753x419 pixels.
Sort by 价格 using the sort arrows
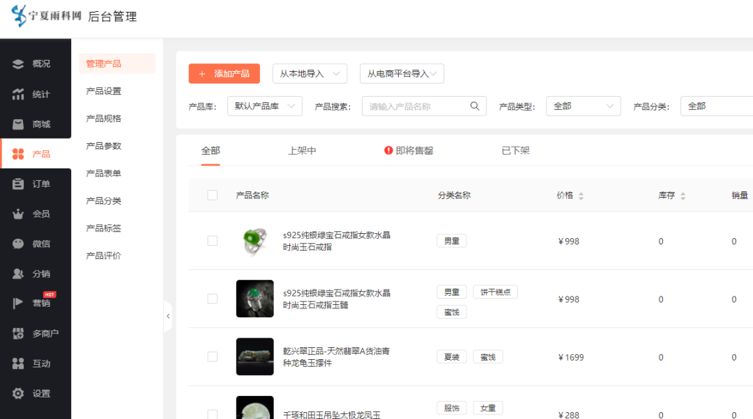coord(581,196)
